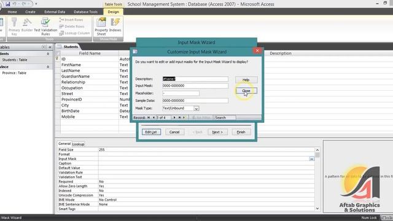
Task: Select the GuardianName field row
Action: pos(76,76)
